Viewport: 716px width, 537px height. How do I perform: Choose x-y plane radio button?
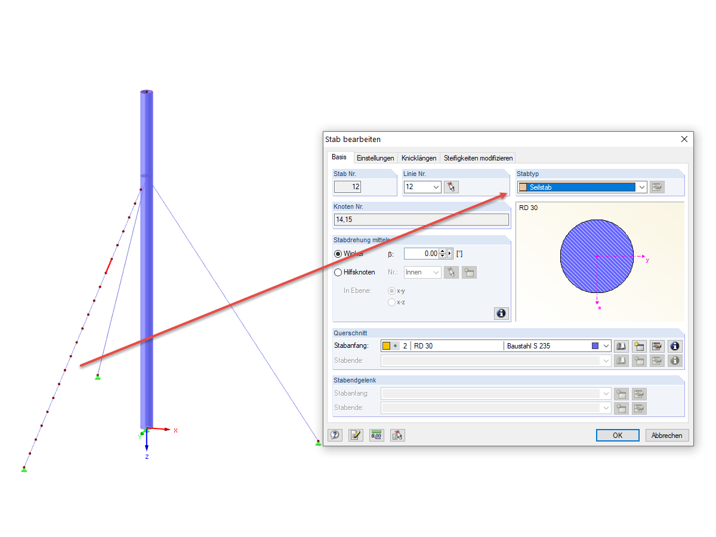[x=391, y=291]
